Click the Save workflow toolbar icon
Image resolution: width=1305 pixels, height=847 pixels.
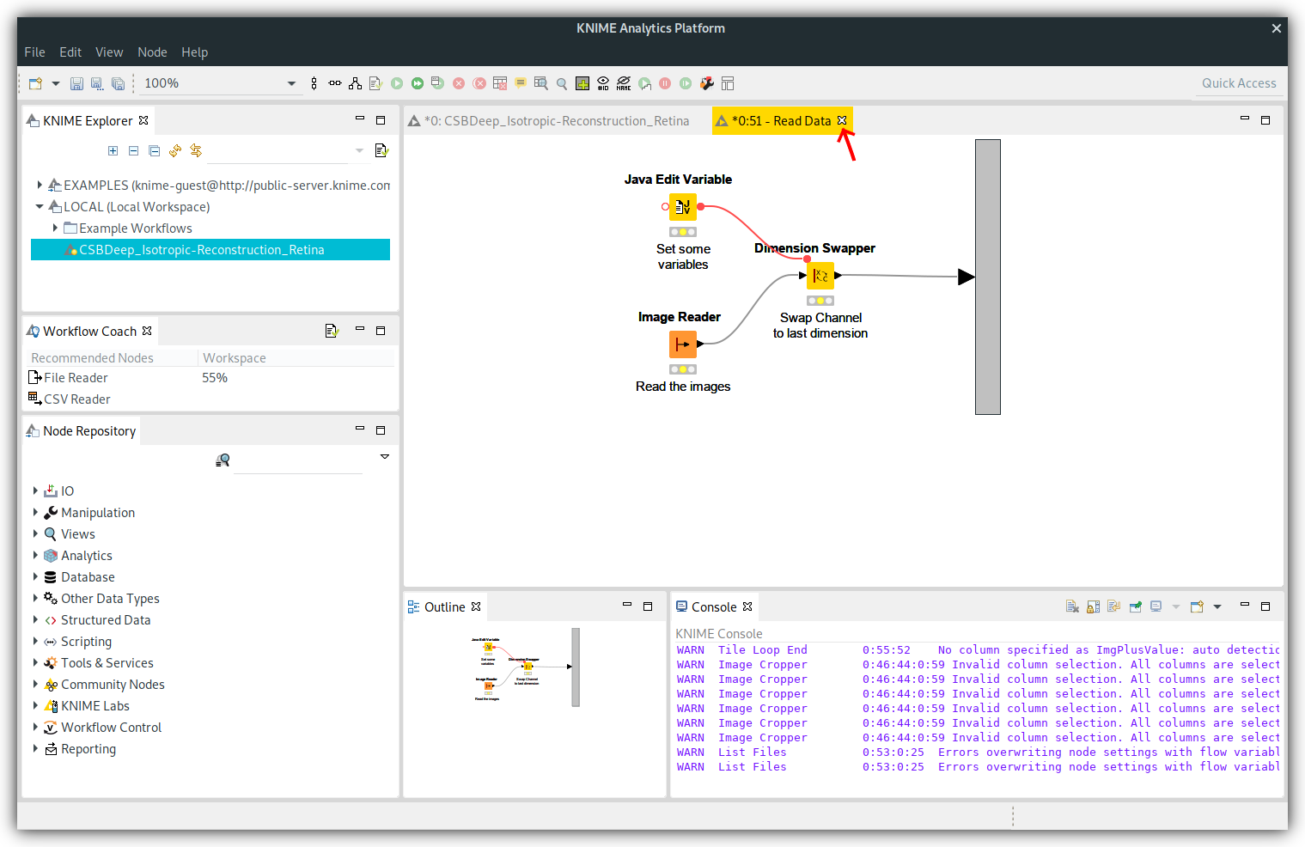pyautogui.click(x=76, y=83)
